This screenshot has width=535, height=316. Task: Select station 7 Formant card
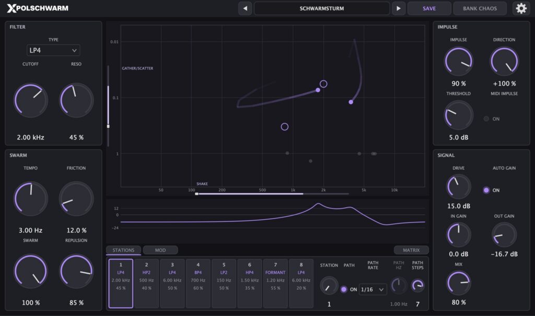(275, 284)
